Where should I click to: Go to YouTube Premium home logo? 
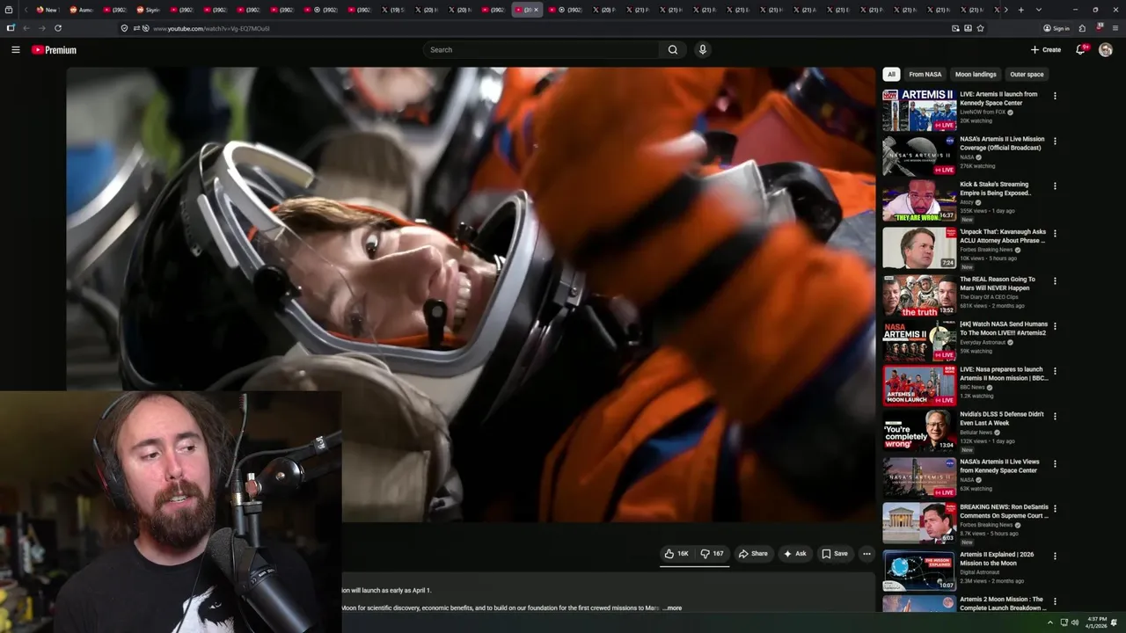[54, 50]
